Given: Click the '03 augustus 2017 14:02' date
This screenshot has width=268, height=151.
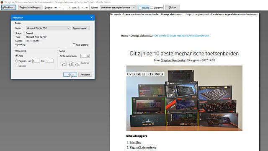Looking at the screenshot, I should pos(201,60).
